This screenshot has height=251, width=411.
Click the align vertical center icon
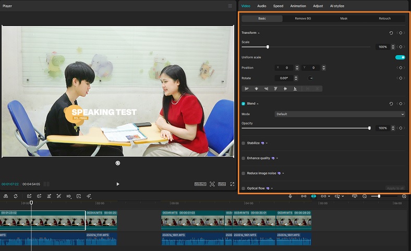(x=285, y=89)
